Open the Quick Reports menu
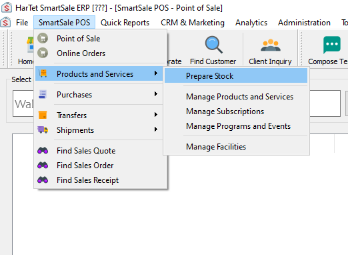This screenshot has height=255, width=348. 125,23
